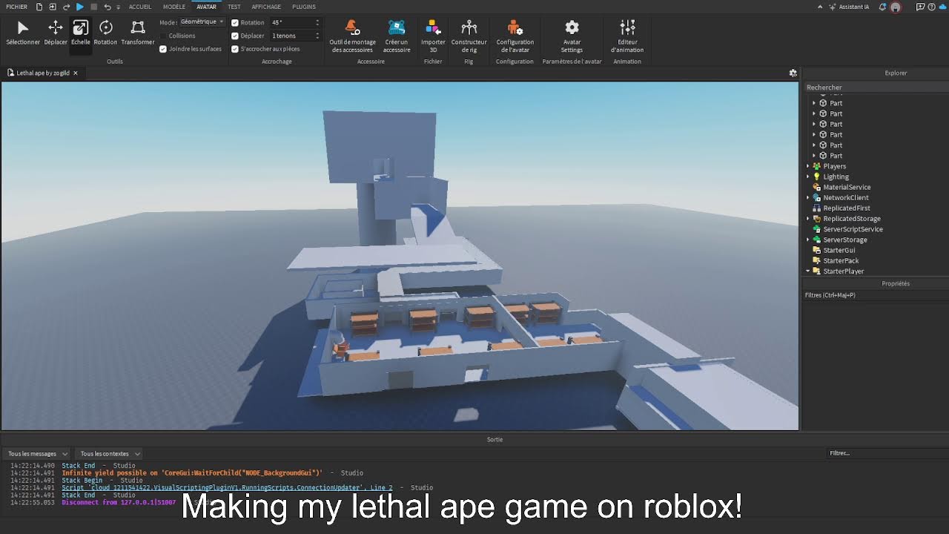Click the properties Filtres field
This screenshot has width=949, height=534.
tap(875, 295)
